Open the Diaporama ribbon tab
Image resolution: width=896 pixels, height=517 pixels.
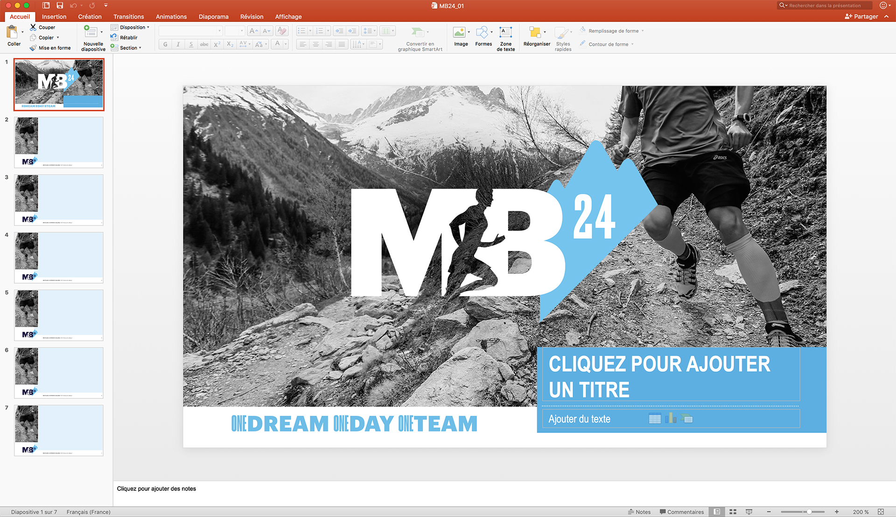(214, 16)
